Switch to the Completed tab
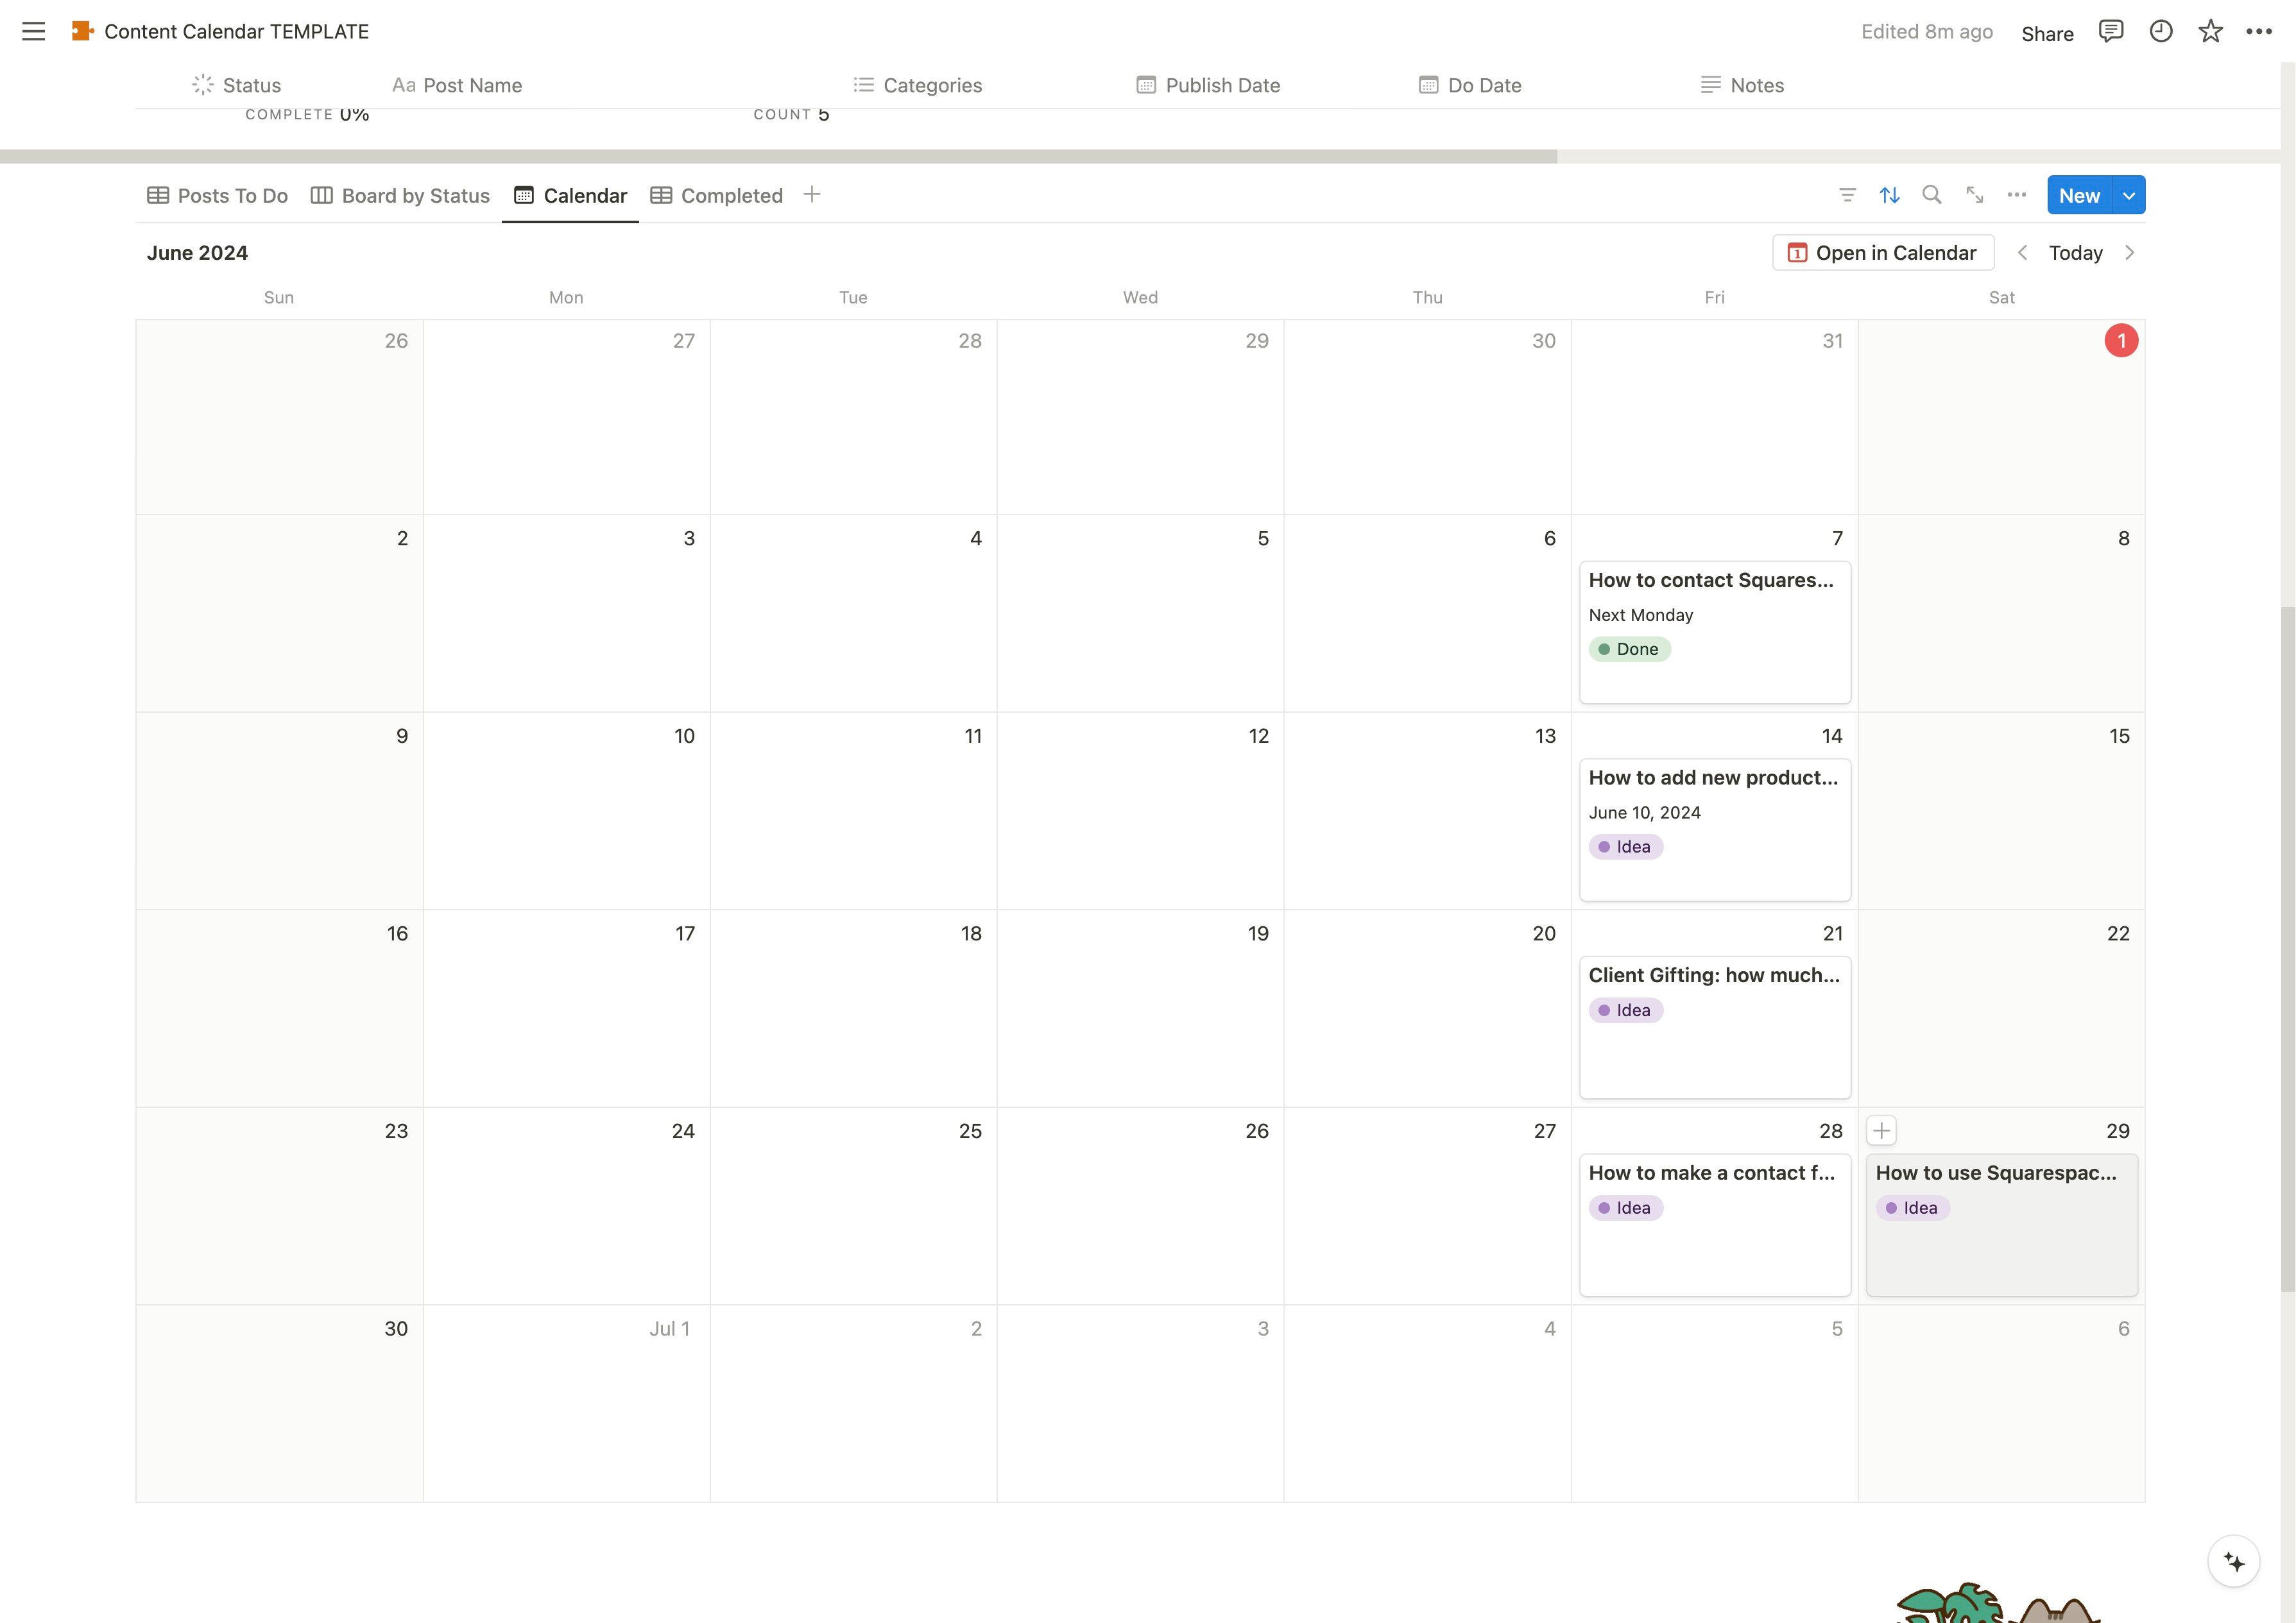Screen dimensions: 2296x1623 [716, 196]
